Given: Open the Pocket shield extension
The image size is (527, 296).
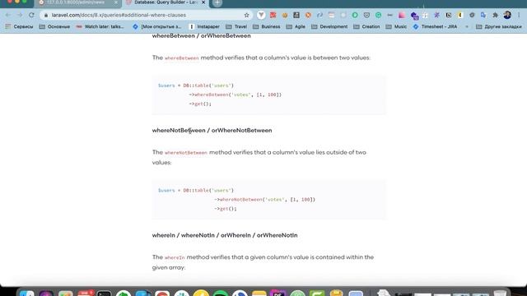Looking at the screenshot, I should pos(366,15).
